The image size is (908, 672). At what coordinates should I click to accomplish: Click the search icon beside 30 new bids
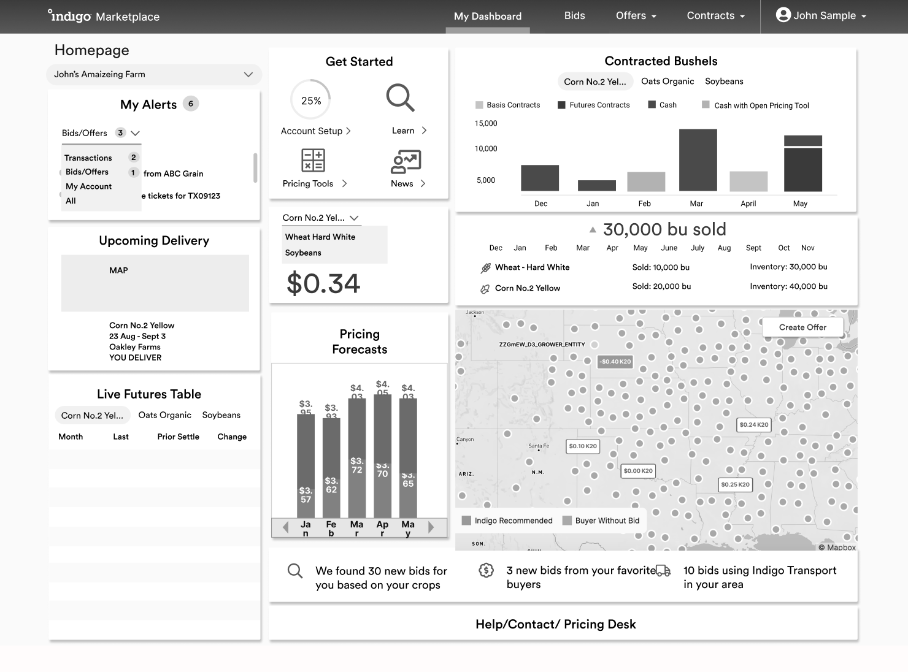pos(295,571)
